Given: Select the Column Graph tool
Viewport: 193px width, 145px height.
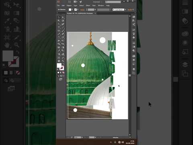Looking at the screenshot, I should [63, 54].
